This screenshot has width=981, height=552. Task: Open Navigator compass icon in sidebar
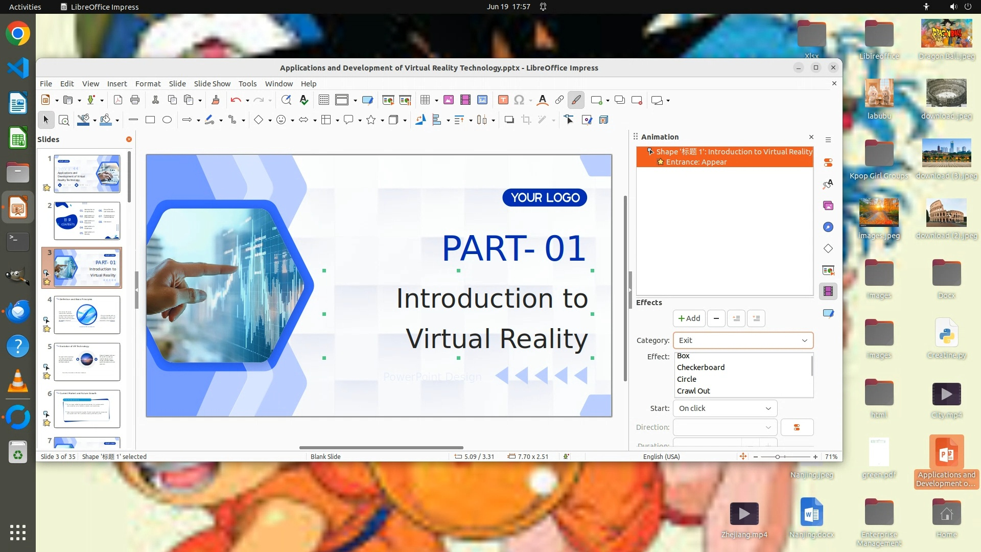click(x=828, y=227)
